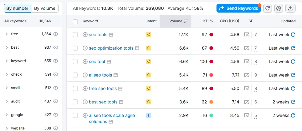Switch grouping to 'By volume'

coord(45,8)
